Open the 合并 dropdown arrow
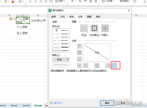The width and height of the screenshot is (147, 108). (65, 1)
